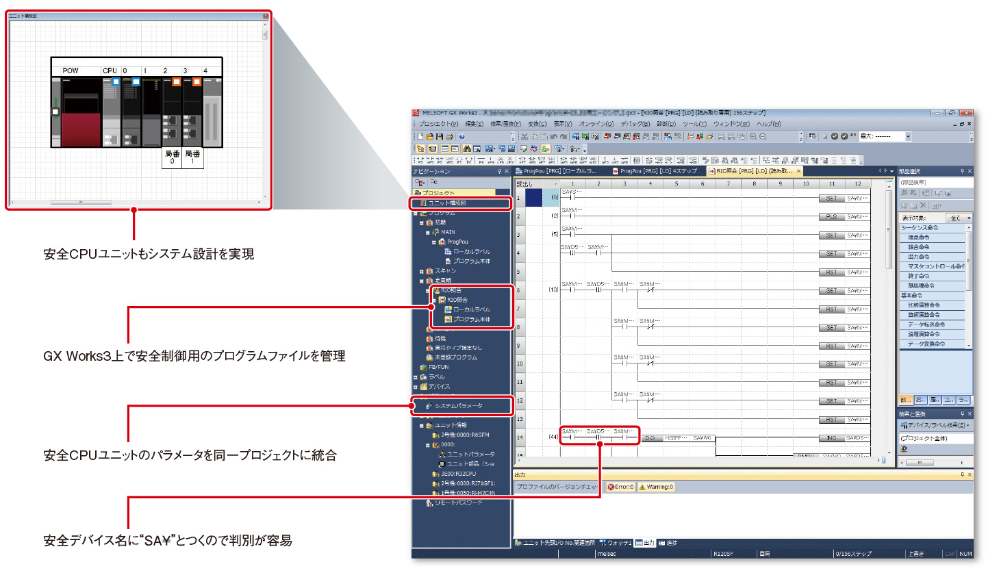The height and width of the screenshot is (575, 986).
Task: Open the editor tab list dropdown arrow
Action: 892,170
